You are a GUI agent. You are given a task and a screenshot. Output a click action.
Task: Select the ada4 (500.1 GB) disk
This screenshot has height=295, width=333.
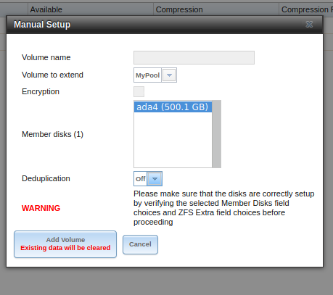coord(173,107)
